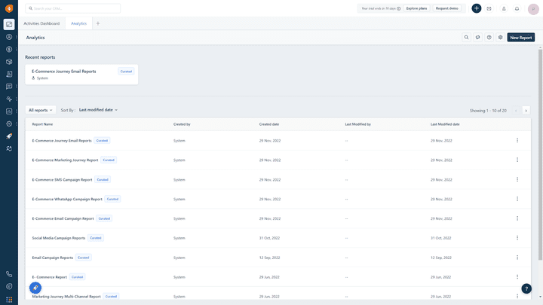
Task: Add a new tab with plus button
Action: (97, 23)
